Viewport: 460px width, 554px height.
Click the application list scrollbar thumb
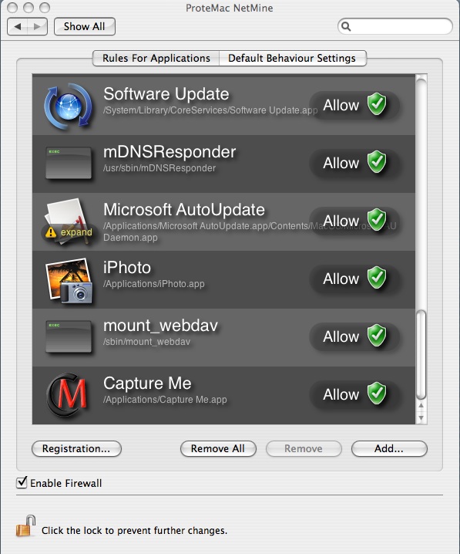tap(421, 354)
